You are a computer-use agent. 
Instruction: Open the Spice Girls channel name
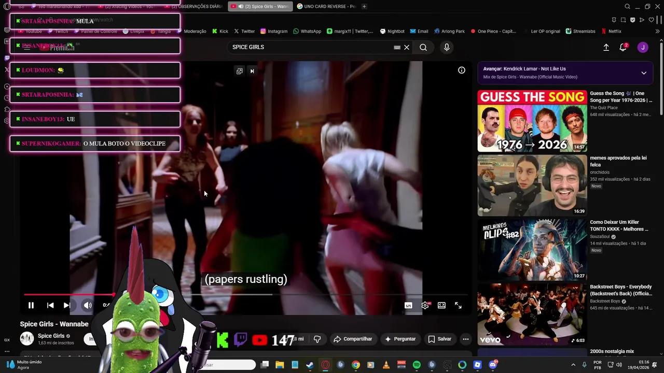click(51, 336)
